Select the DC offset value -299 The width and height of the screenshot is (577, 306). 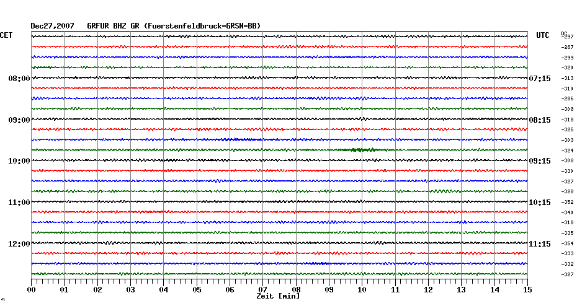point(568,58)
